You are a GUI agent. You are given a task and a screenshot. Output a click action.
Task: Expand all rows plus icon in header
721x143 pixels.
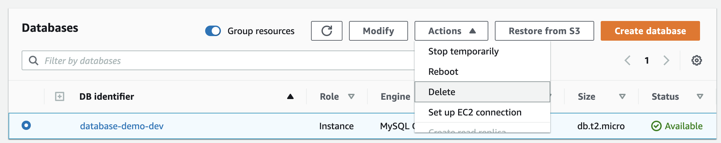coord(60,96)
